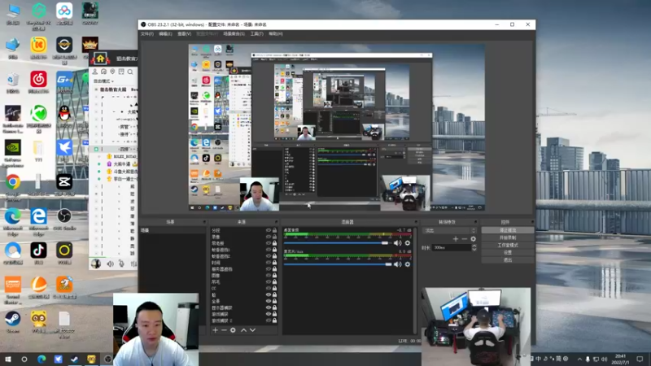Viewport: 651px width, 366px height.
Task: Open the 查看(V) menu
Action: point(185,34)
